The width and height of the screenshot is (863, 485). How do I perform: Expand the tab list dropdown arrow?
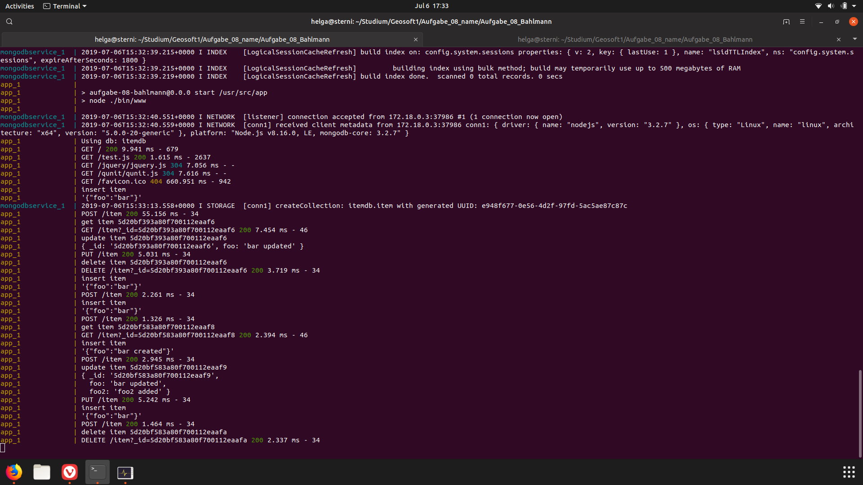coord(855,39)
